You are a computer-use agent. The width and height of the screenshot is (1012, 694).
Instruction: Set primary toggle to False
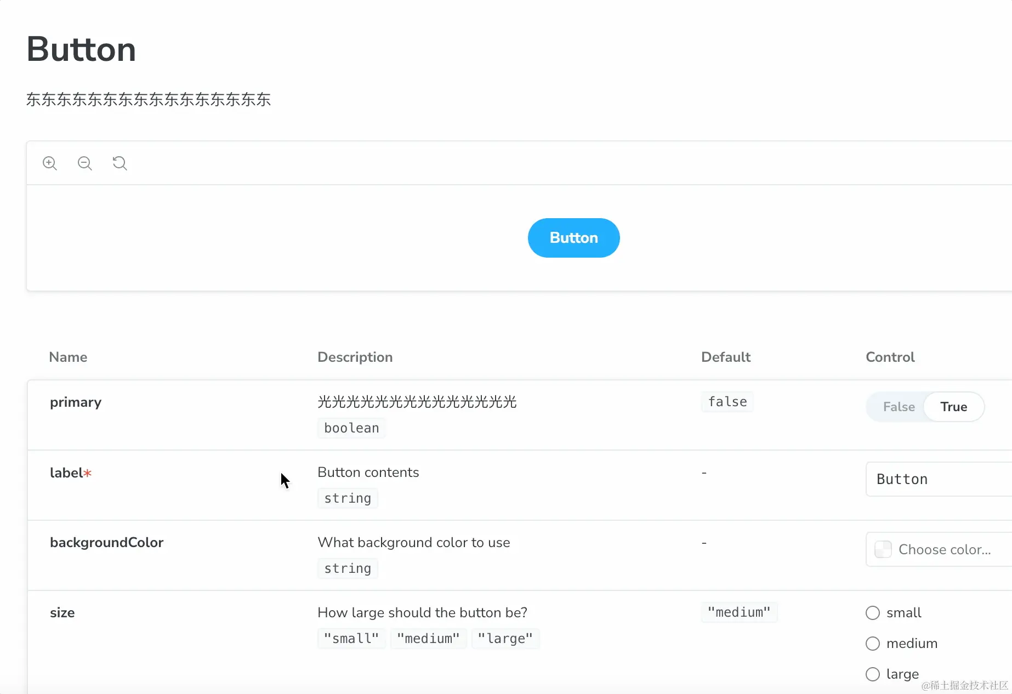899,407
